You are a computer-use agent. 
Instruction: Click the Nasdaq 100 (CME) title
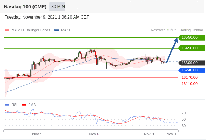[25, 7]
